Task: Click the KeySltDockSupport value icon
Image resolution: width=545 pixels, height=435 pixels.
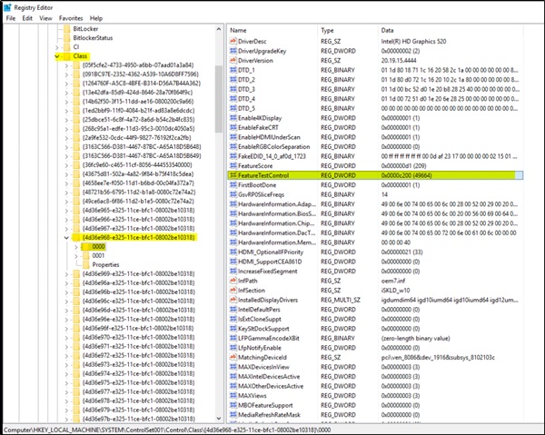Action: [233, 329]
